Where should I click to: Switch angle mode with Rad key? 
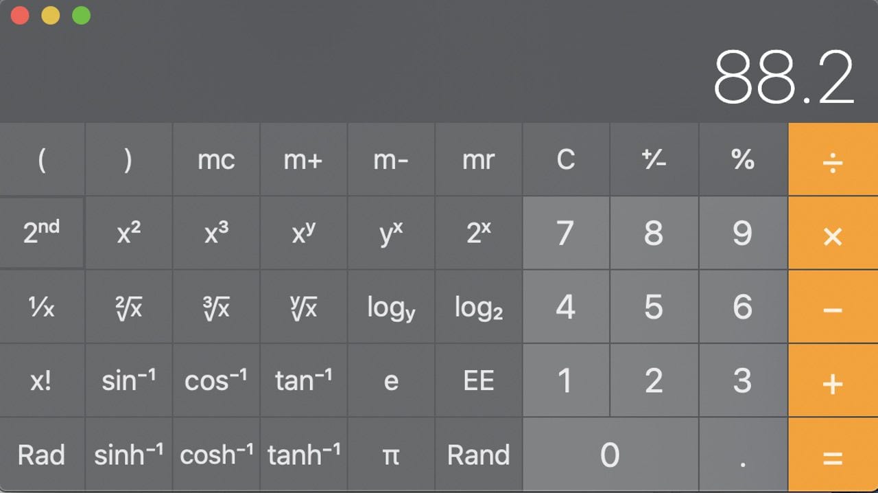pos(42,455)
